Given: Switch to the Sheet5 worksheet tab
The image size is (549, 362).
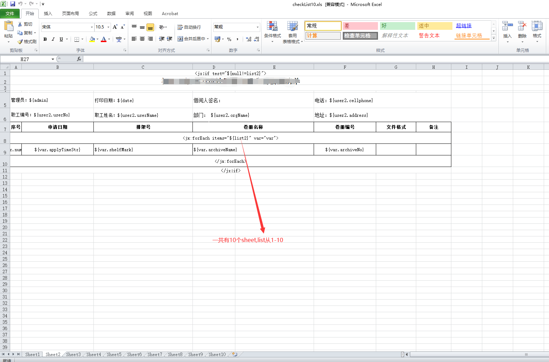Looking at the screenshot, I should pyautogui.click(x=114, y=354).
